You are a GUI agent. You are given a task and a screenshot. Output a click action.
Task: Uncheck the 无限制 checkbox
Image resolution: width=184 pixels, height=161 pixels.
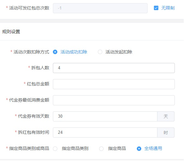click(156, 8)
